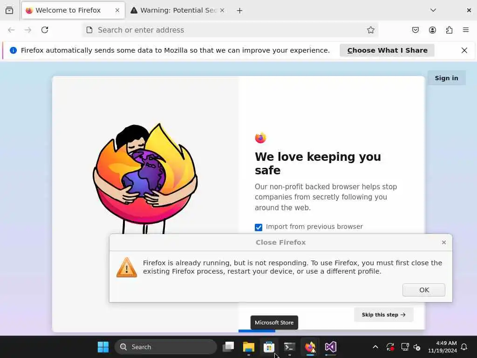Click Skip this step link

point(384,315)
